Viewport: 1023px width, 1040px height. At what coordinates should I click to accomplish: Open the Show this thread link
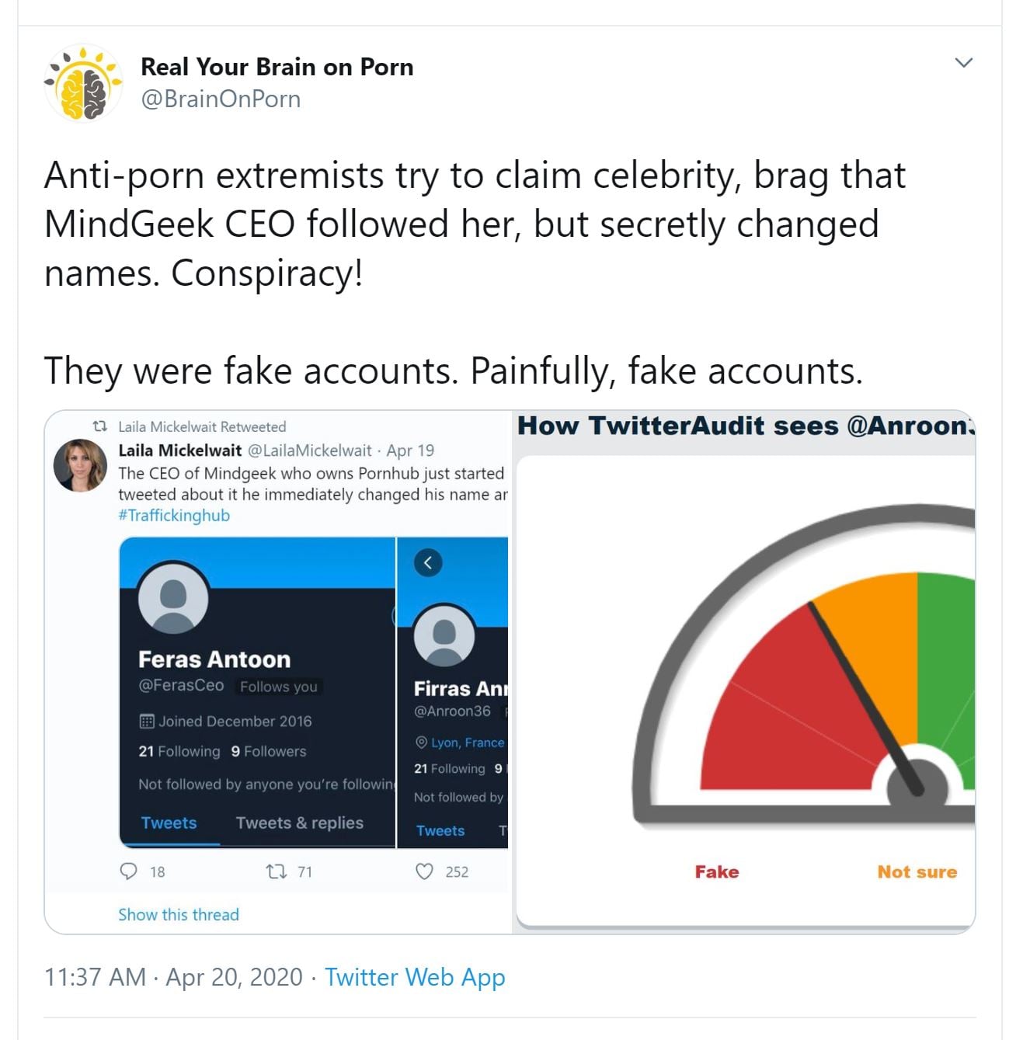pos(179,914)
